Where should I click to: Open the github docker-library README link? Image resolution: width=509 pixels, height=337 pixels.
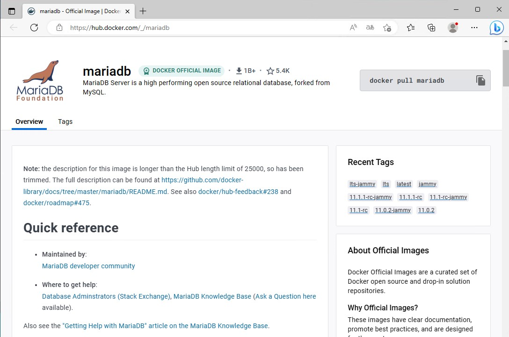point(133,186)
